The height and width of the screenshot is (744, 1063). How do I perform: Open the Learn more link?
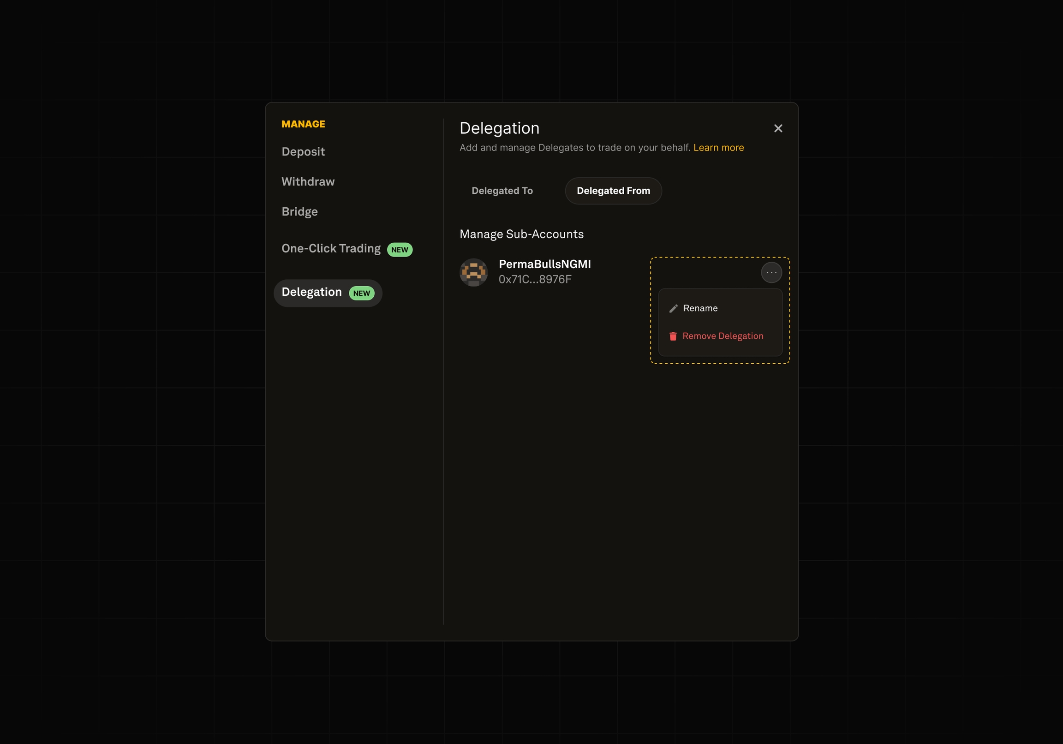point(718,148)
